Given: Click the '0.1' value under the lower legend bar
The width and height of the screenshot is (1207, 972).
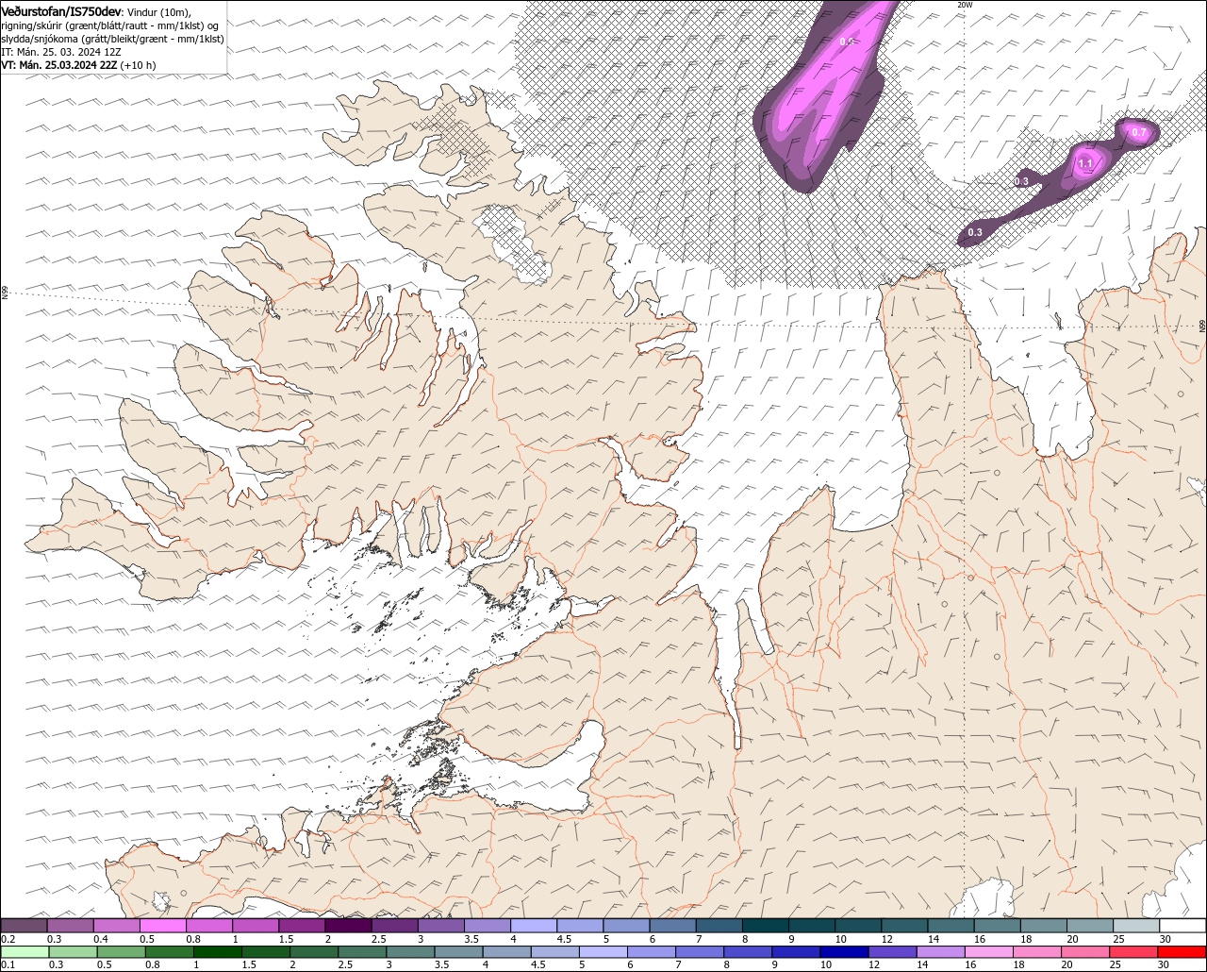Looking at the screenshot, I should 8,964.
